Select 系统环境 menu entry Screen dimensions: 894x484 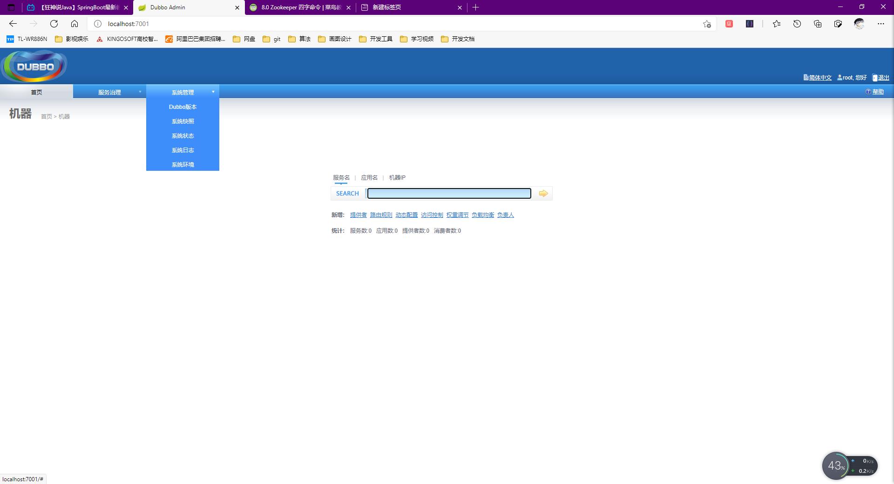[183, 165]
